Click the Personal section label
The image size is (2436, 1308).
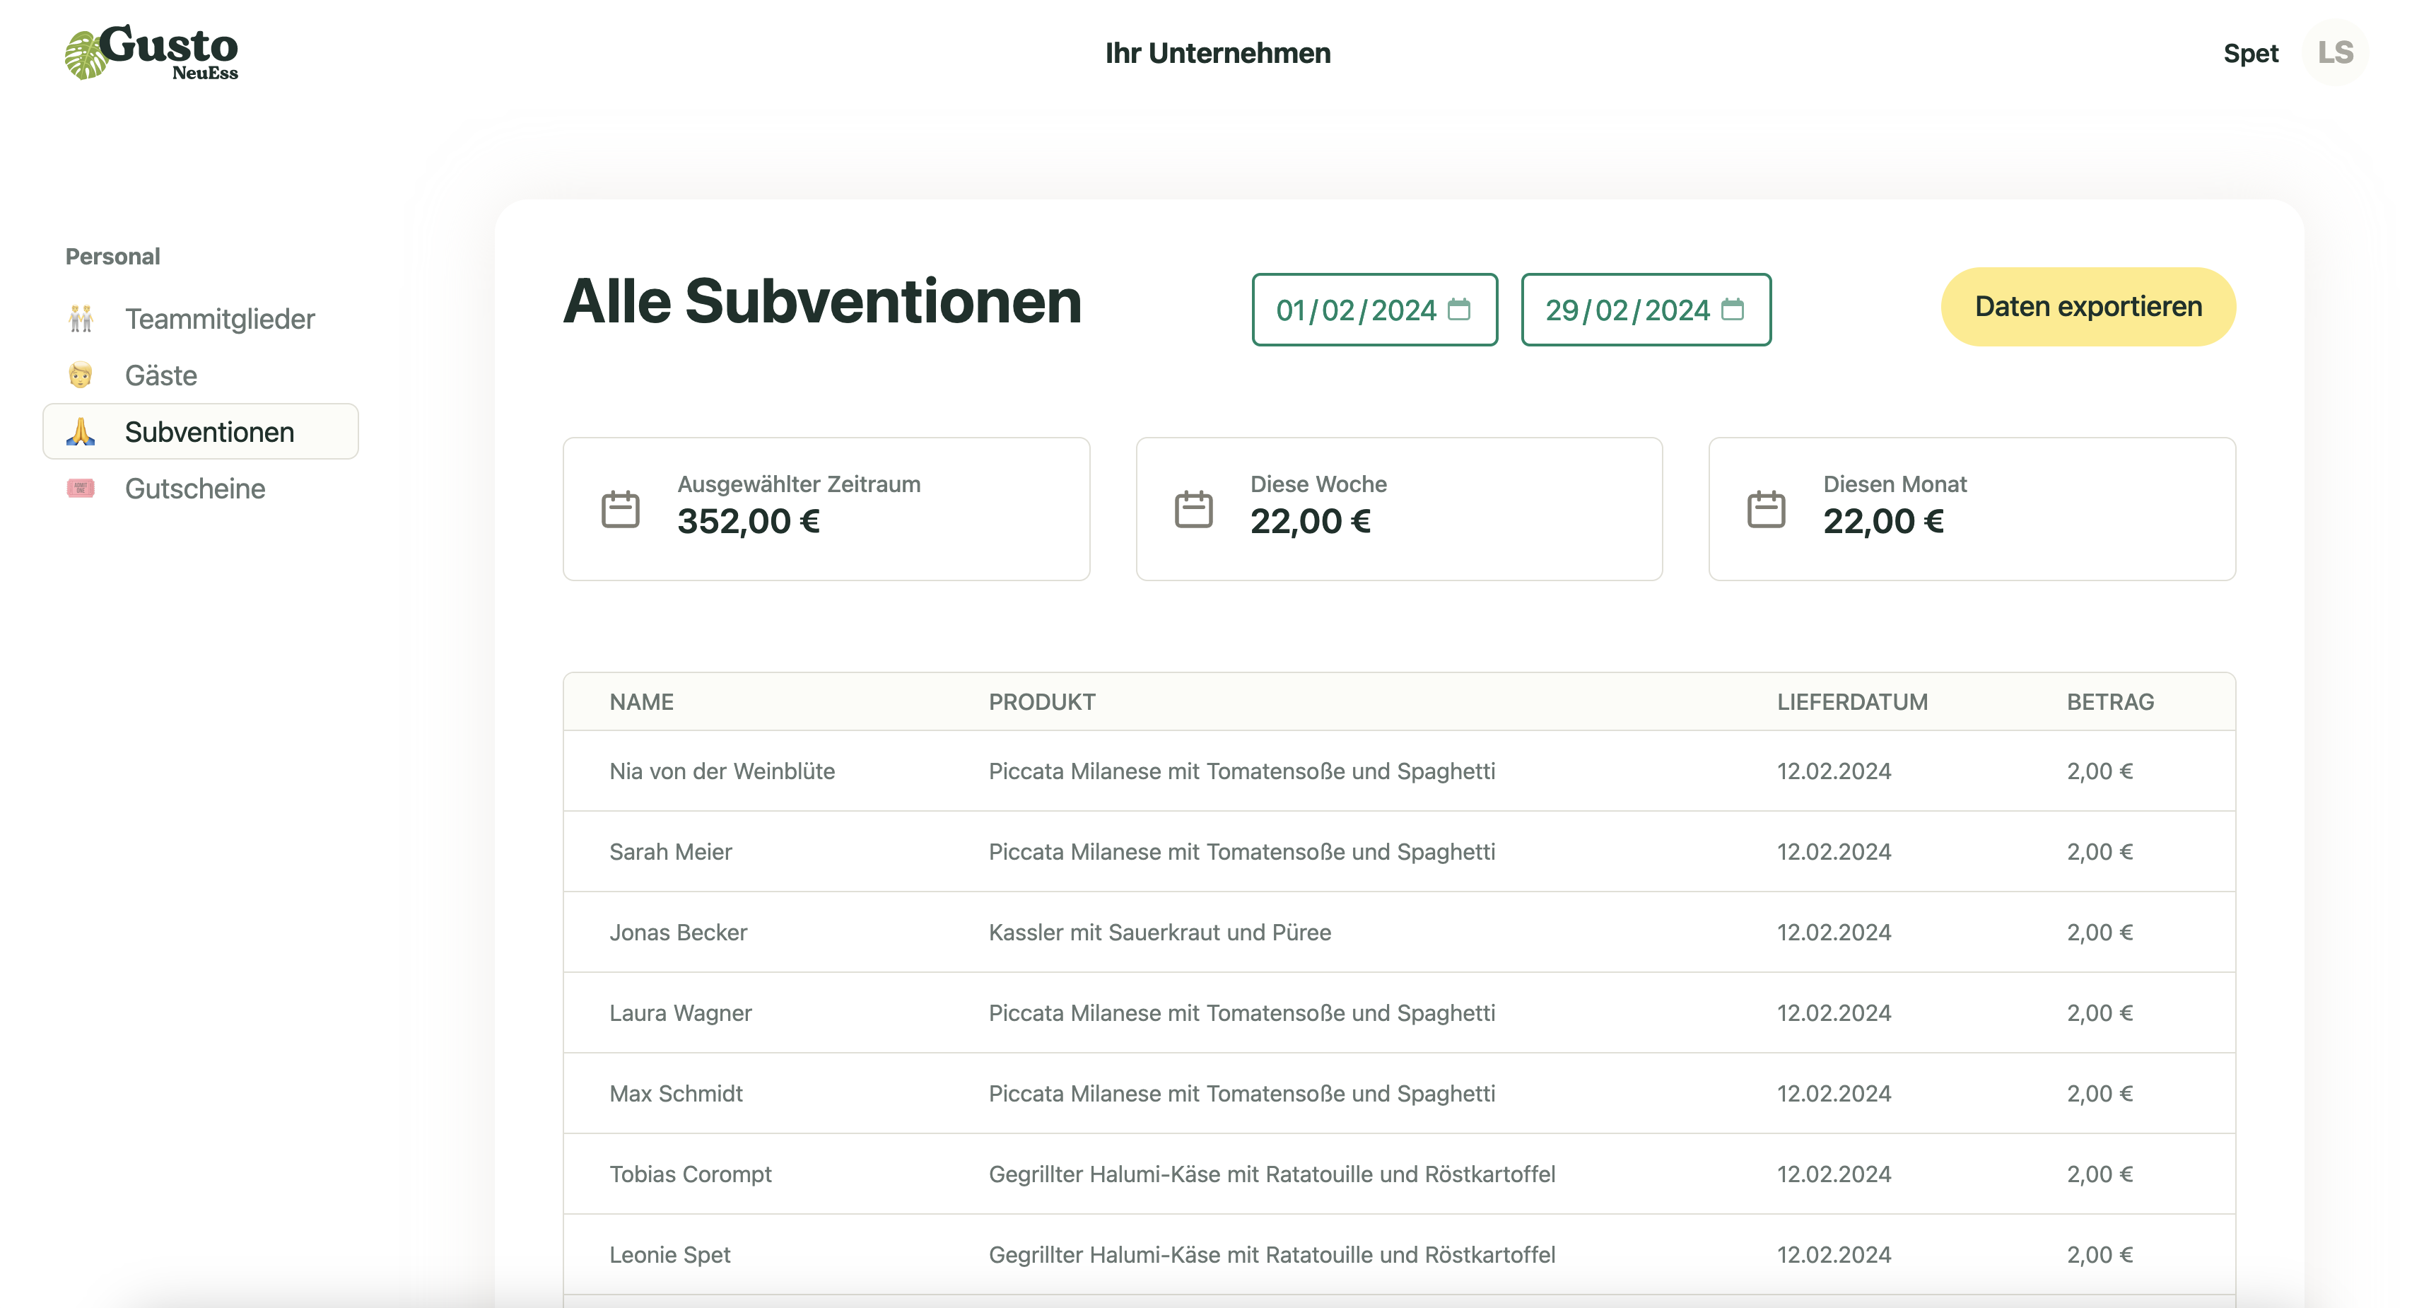112,257
